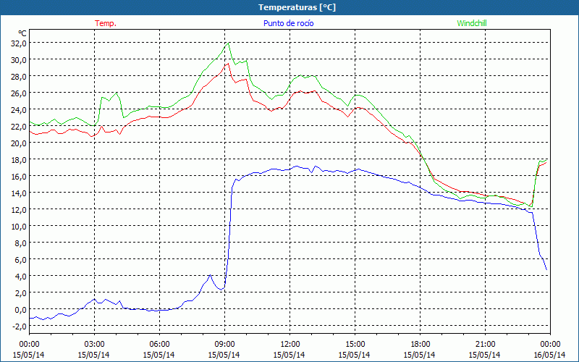Click the -2,0 y-axis label
Viewport: 579px width, 362px height.
point(20,327)
